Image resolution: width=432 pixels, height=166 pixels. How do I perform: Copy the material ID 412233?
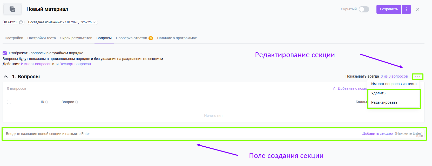tap(21, 22)
